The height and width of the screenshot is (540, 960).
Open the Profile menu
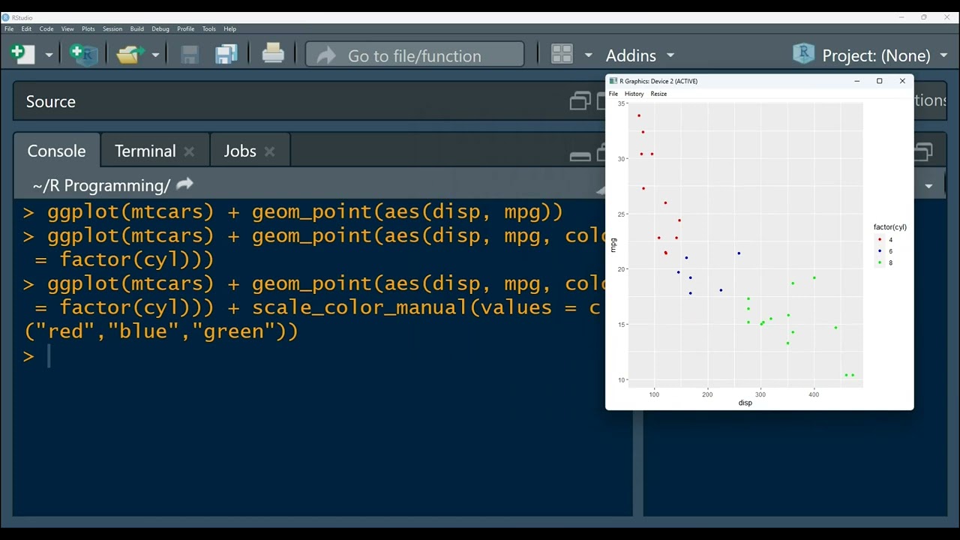[x=185, y=29]
